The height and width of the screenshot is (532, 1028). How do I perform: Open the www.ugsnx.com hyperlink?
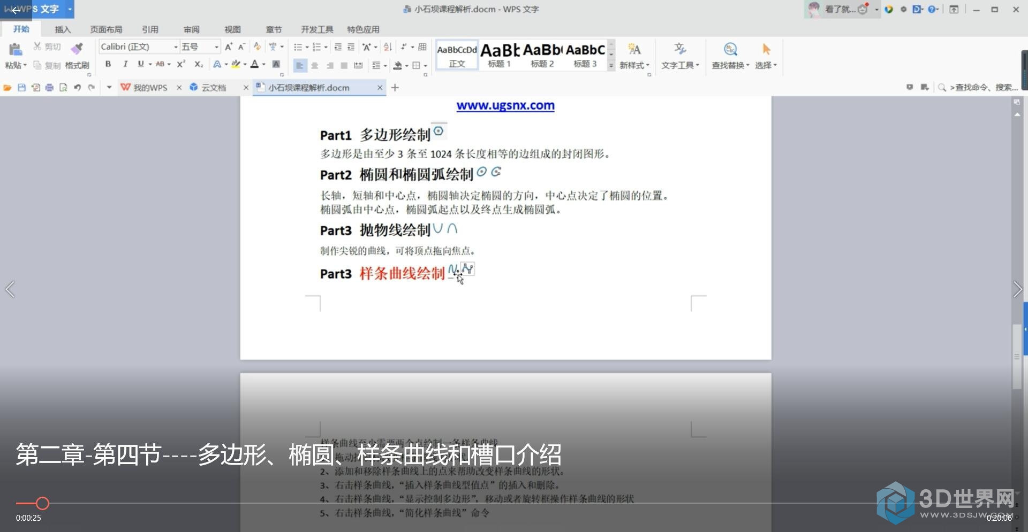click(505, 105)
